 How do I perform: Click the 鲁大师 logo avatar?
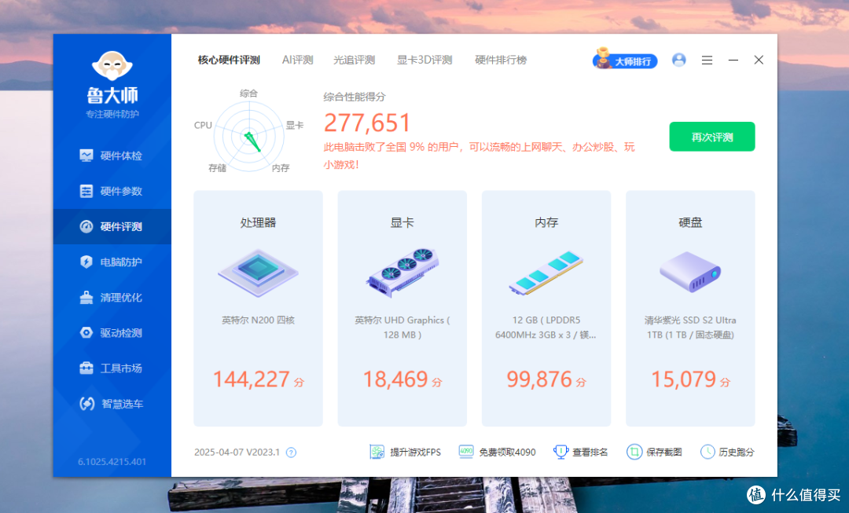(112, 66)
